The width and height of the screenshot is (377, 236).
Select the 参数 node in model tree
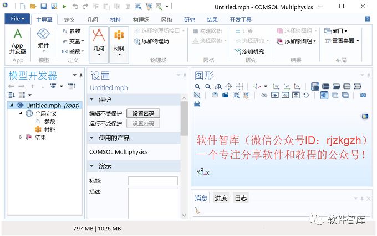coord(49,121)
